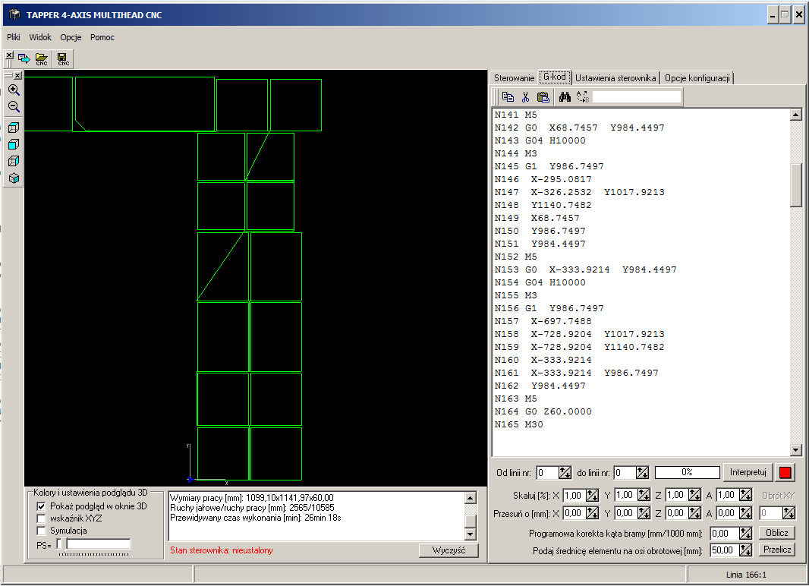Click the Od linii nr spinner arrows

565,472
